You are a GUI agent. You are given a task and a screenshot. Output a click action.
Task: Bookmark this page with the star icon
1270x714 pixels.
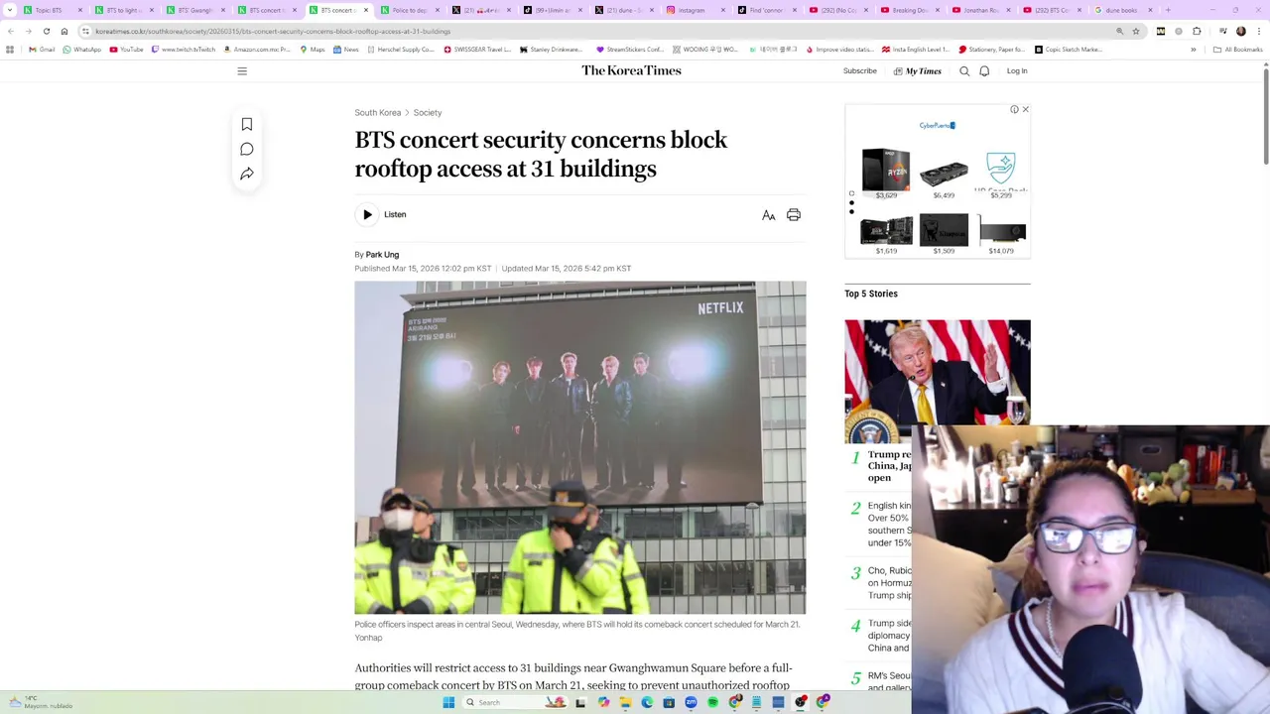[1136, 31]
